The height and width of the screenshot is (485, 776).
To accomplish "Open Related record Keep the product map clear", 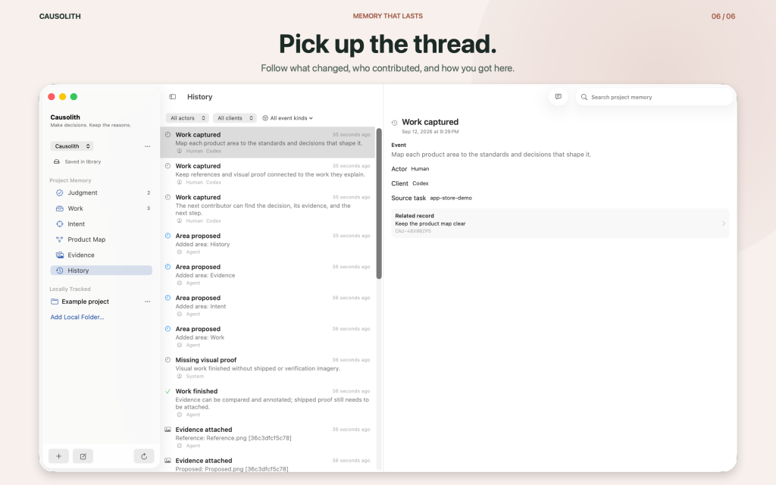I will [560, 224].
